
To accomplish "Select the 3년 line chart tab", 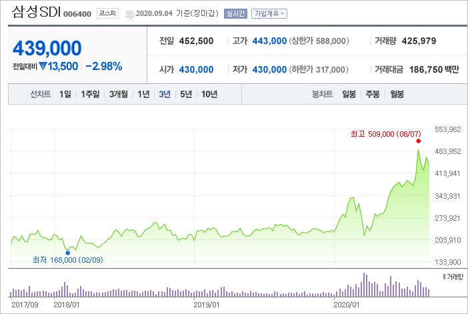I will 165,94.
